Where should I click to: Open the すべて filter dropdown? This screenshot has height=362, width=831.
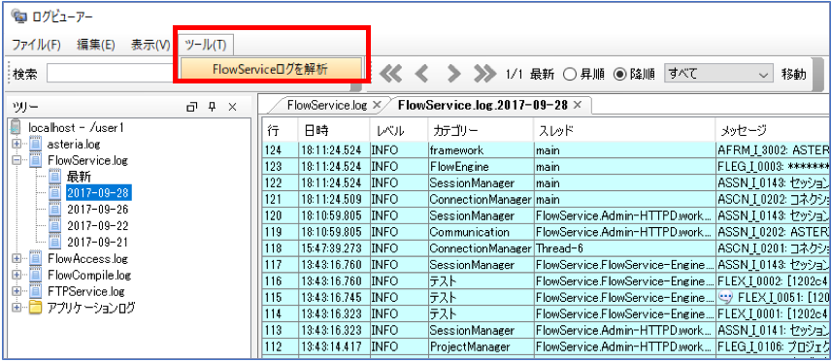pos(718,74)
